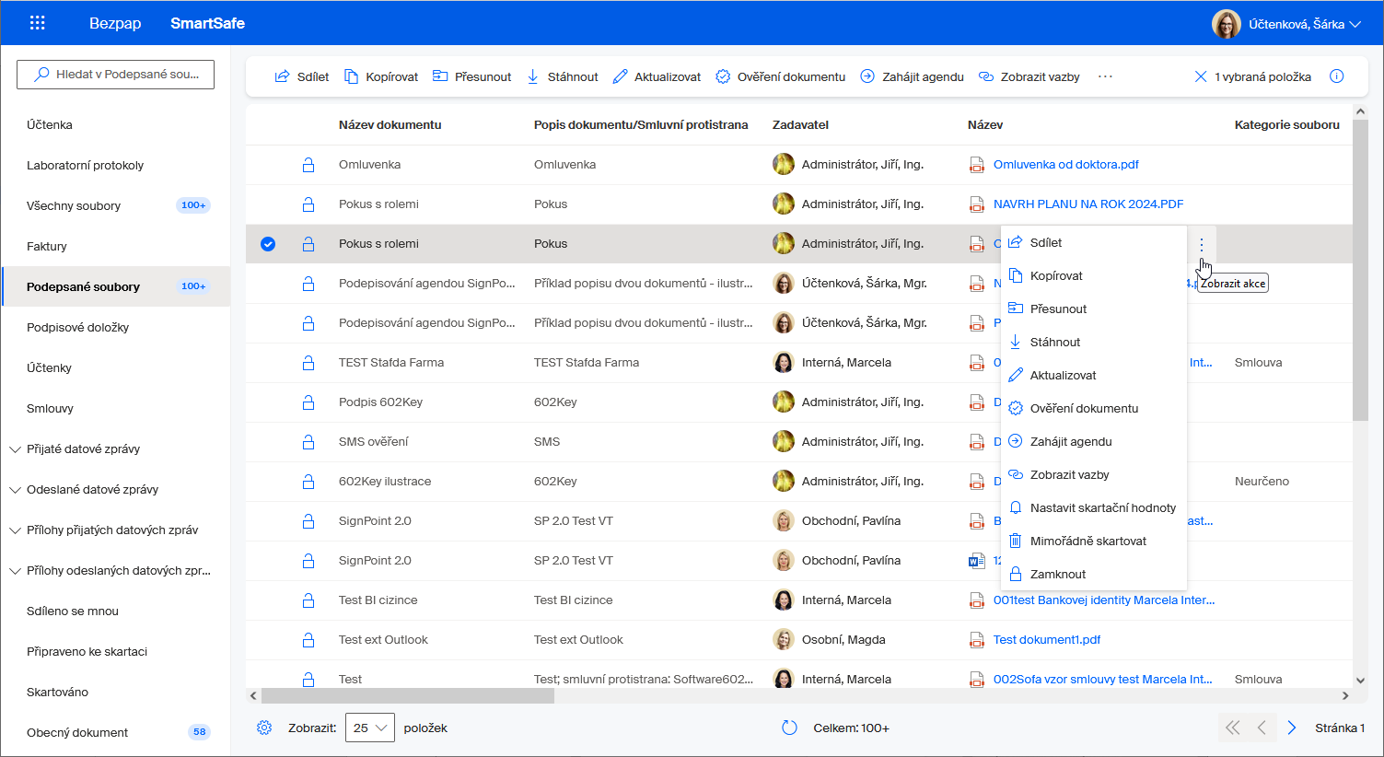This screenshot has height=757, width=1384.
Task: Choose Kopírovat from context menu
Action: (1093, 276)
